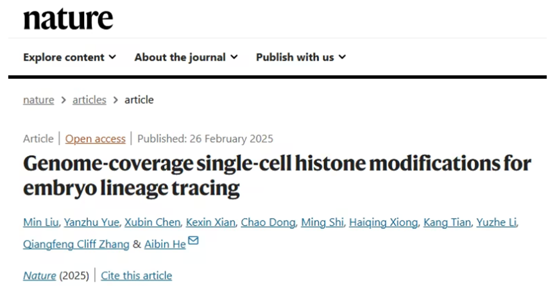Expand the Explore content menu

[69, 57]
